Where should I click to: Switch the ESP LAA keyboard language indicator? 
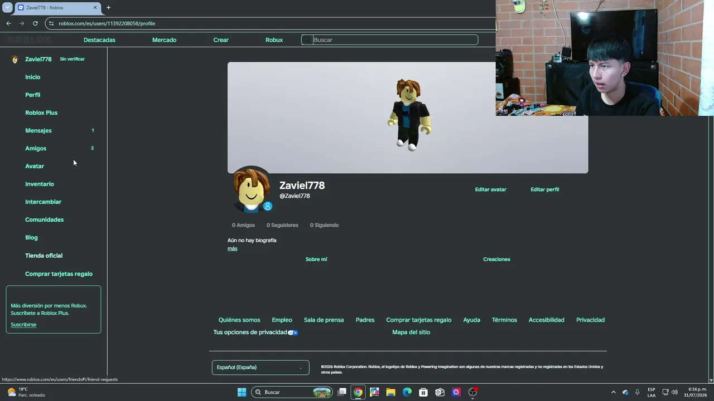pyautogui.click(x=652, y=392)
